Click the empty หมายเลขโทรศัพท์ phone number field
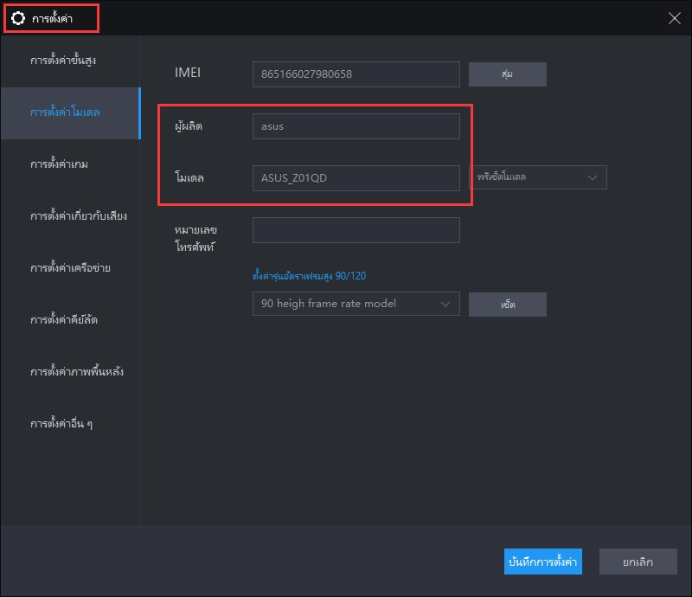Viewport: 692px width, 597px height. click(x=356, y=230)
